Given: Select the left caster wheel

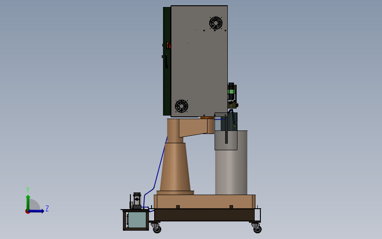Looking at the screenshot, I should tap(157, 228).
